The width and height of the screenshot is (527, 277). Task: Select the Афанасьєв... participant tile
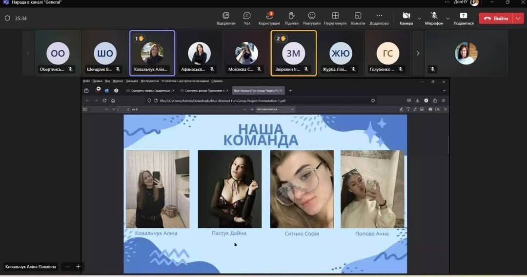(x=199, y=53)
